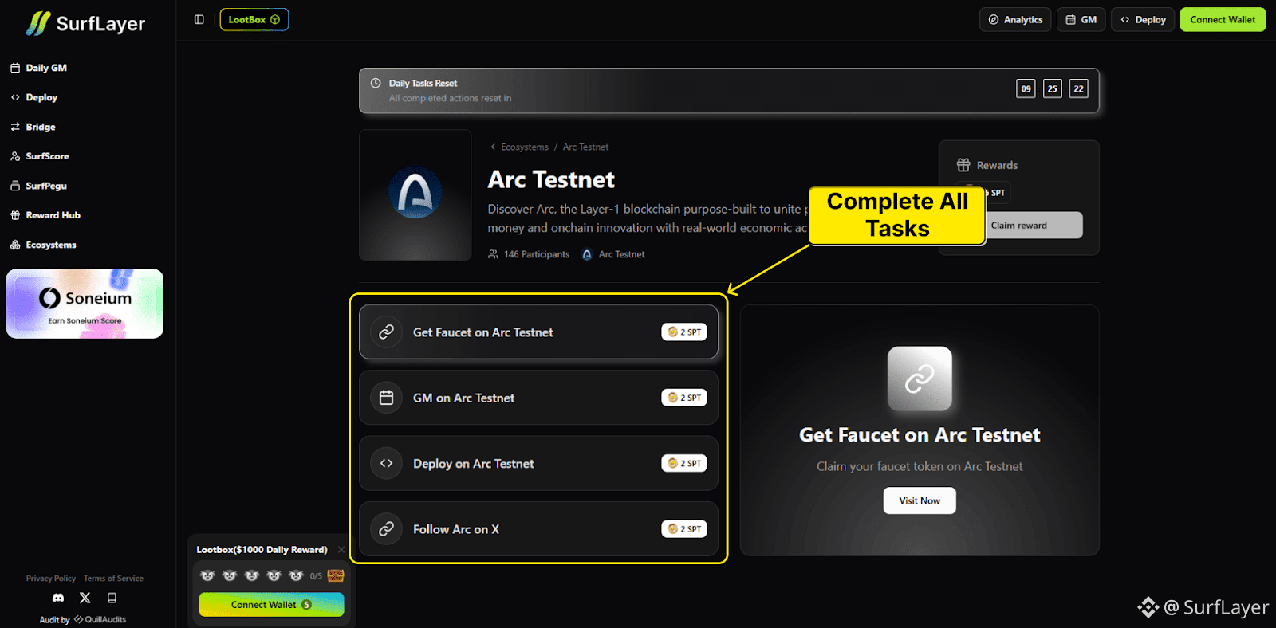Click the seconds countdown box showing 22
Screen dimensions: 1276x628
tap(1079, 88)
